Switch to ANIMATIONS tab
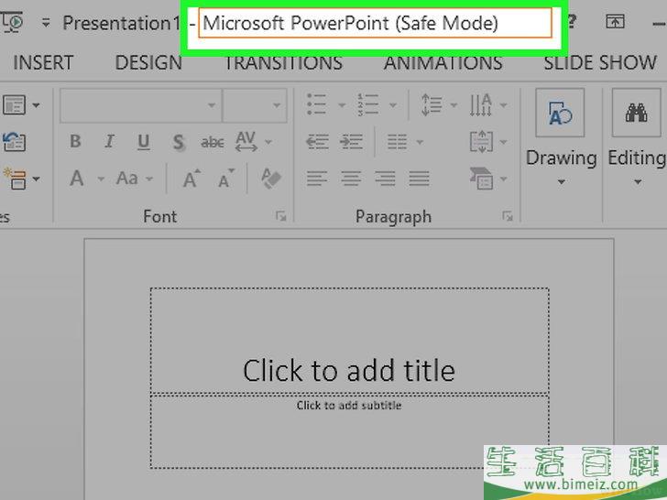This screenshot has width=667, height=500. [x=443, y=62]
